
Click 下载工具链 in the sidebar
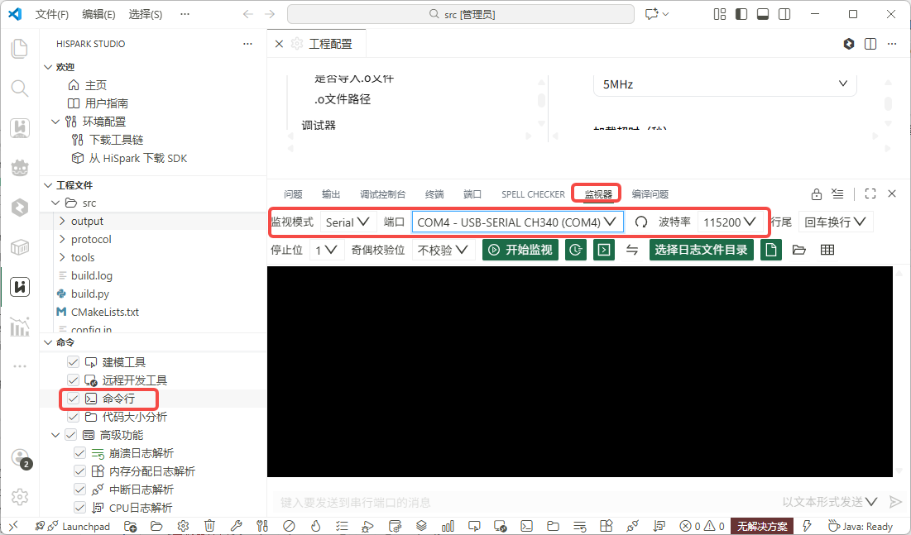point(116,140)
